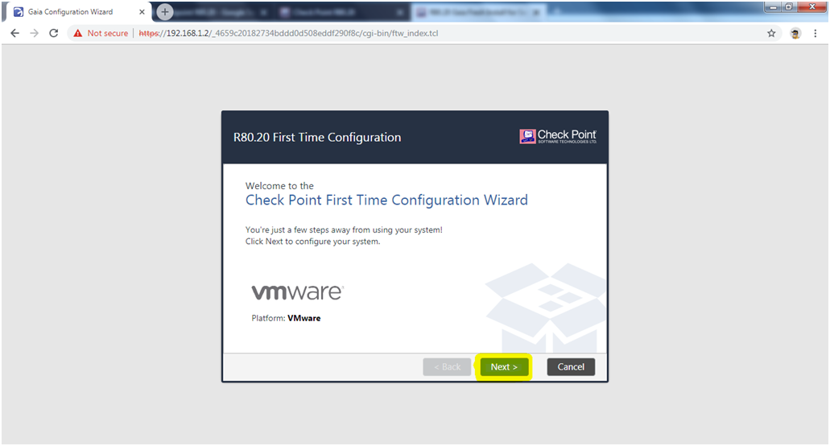Click the browser forward arrow
Image resolution: width=830 pixels, height=446 pixels.
(x=35, y=33)
